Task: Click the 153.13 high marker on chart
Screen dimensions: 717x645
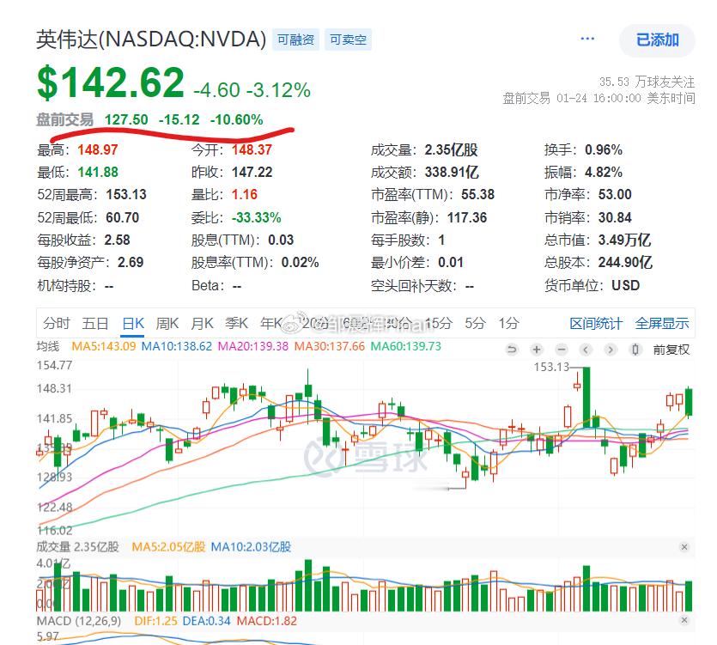Action: pyautogui.click(x=552, y=368)
